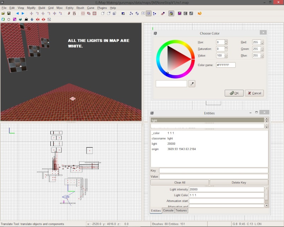Click the white current color preview
Viewport: 284px width, 227px height.
[x=171, y=84]
